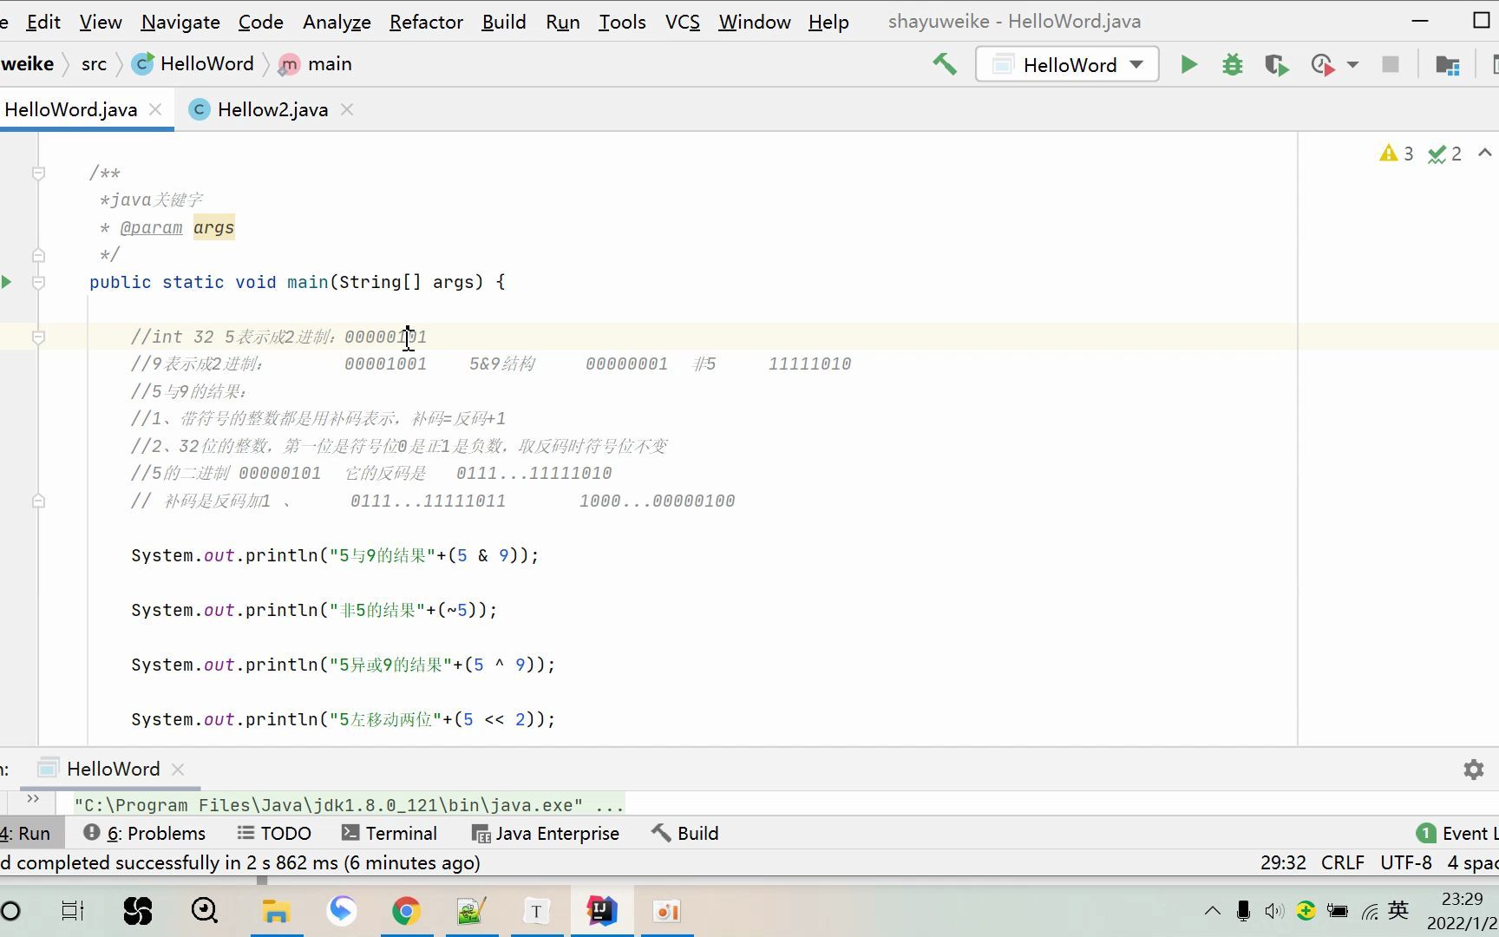
Task: Click the typo checks count indicator
Action: 1444,154
